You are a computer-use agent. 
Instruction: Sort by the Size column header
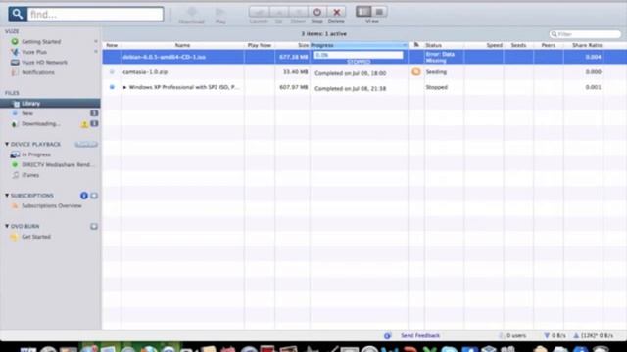292,46
